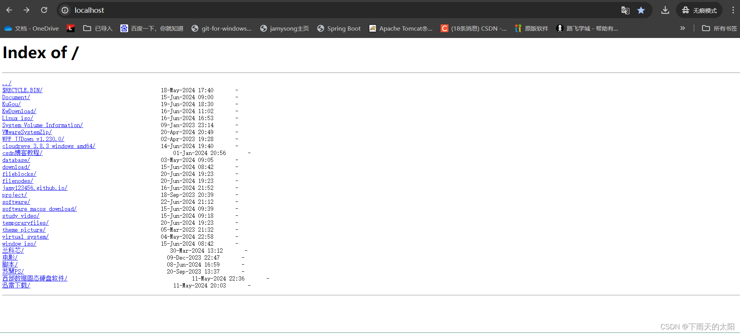740x334 pixels.
Task: Open the 西部数据固态硬盘软件/ directory
Action: pos(35,279)
